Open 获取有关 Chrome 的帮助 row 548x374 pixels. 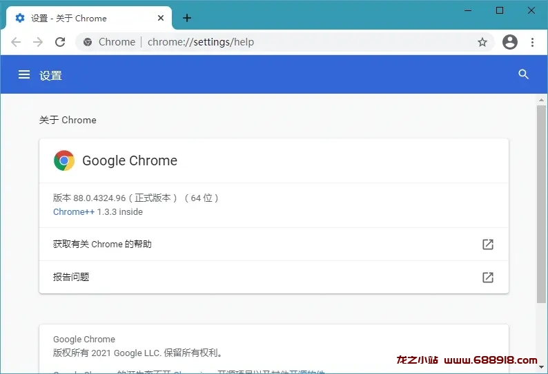click(273, 245)
